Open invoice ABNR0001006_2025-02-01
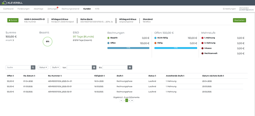255x116 pixels. pos(60,92)
